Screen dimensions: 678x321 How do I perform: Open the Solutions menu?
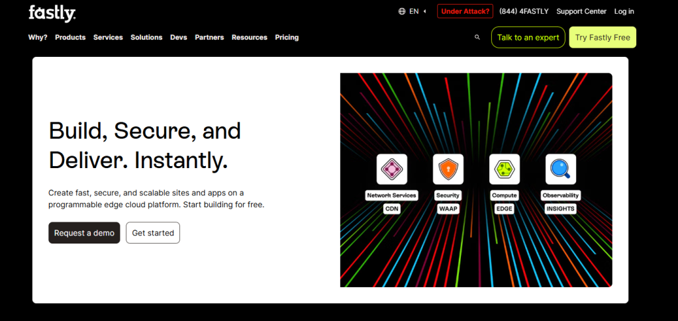146,38
